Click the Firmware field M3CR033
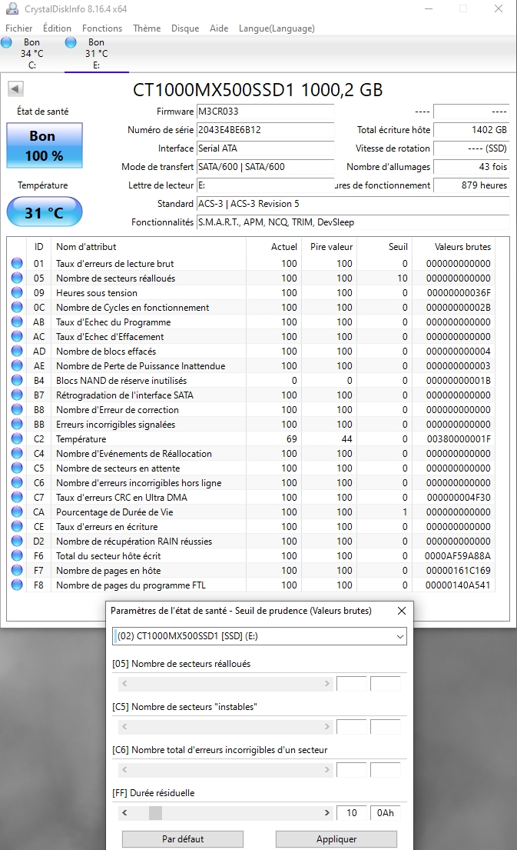The height and width of the screenshot is (850, 517). (x=265, y=111)
